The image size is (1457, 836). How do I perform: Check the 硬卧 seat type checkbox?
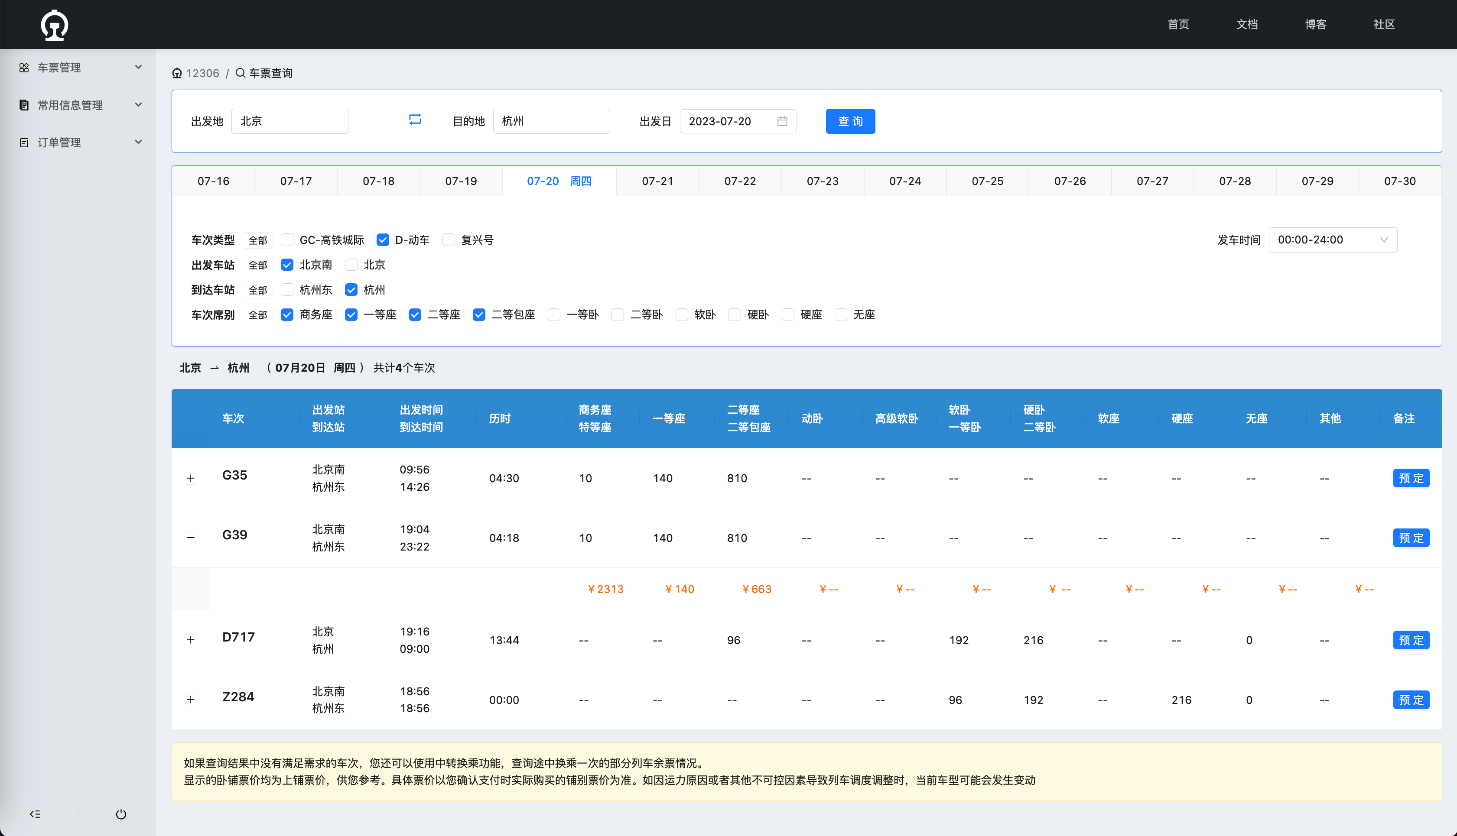click(x=735, y=314)
